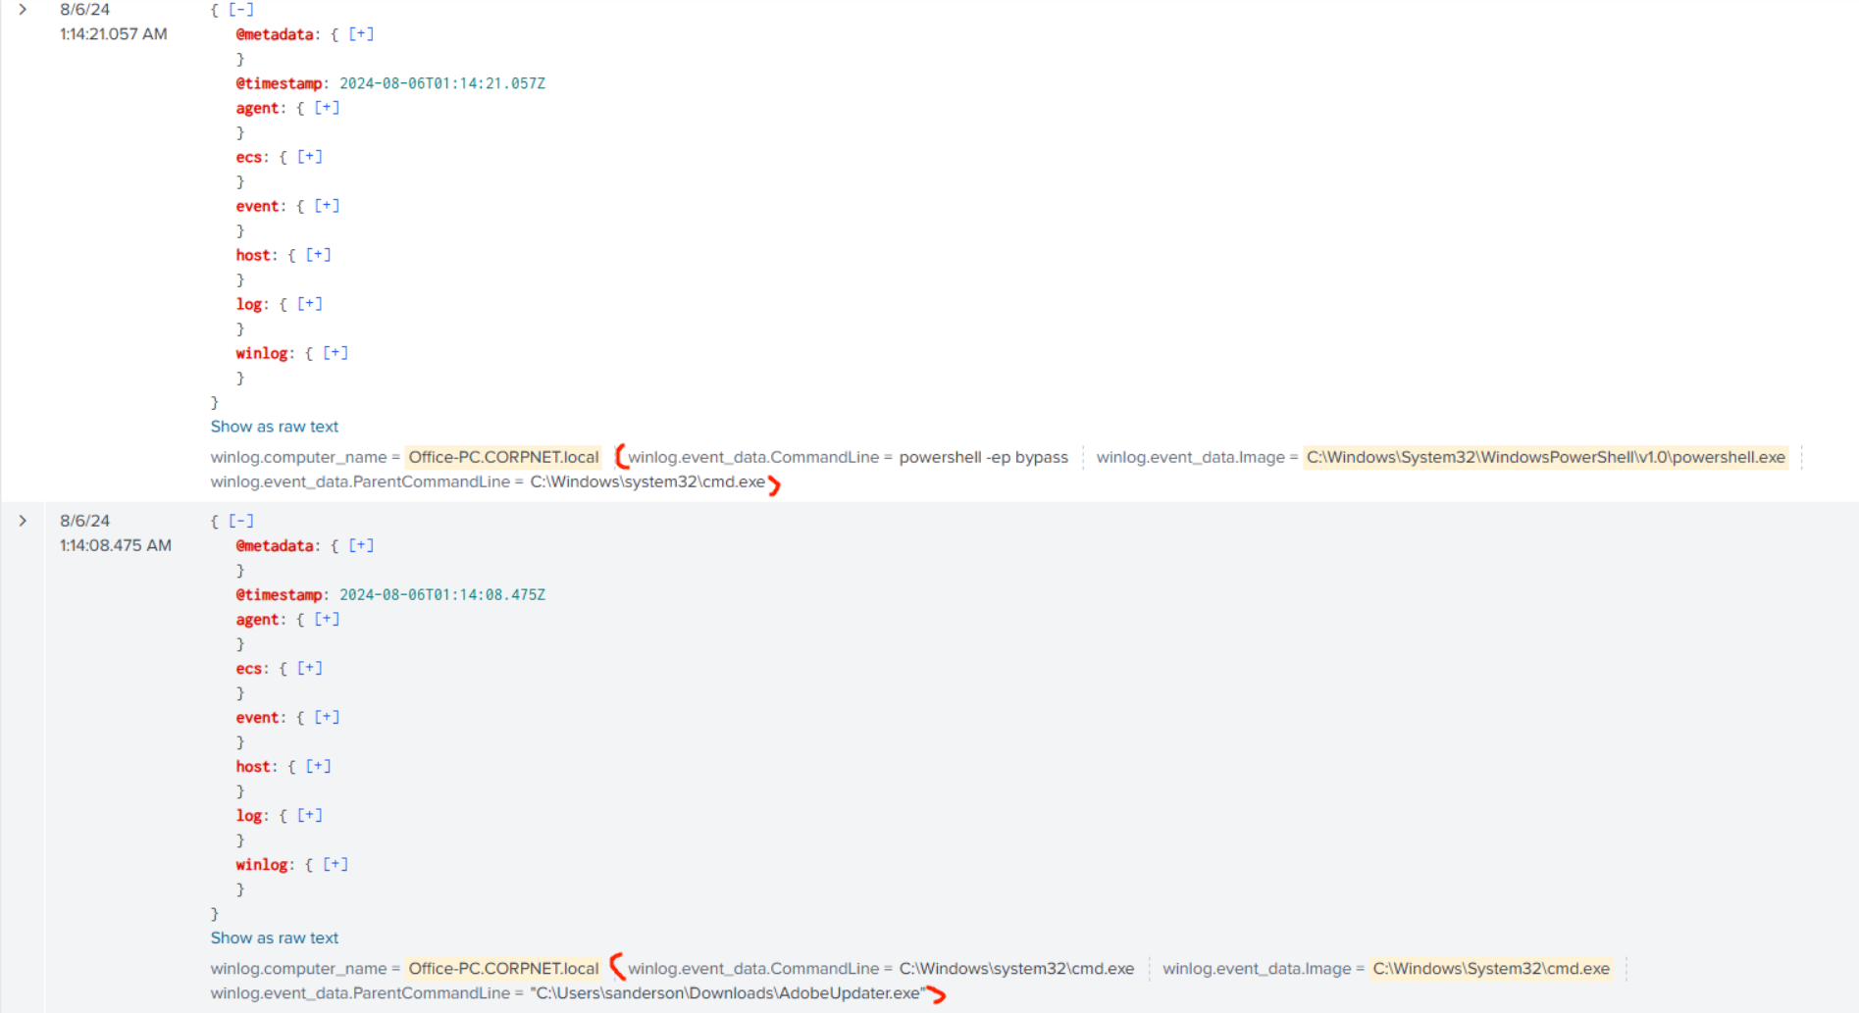Select Image value C:\Windows\System32\cmd.exe
The image size is (1859, 1013).
1491,968
